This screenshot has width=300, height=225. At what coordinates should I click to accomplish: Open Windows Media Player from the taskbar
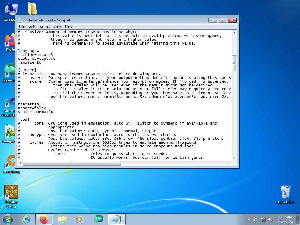pos(80,219)
